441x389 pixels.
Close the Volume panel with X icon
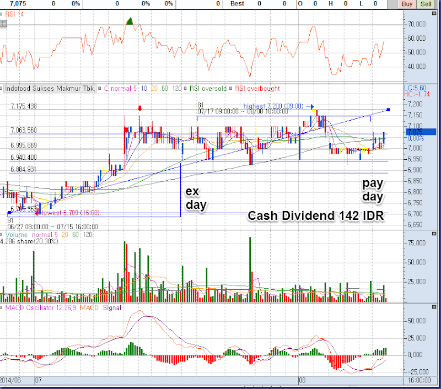click(434, 234)
